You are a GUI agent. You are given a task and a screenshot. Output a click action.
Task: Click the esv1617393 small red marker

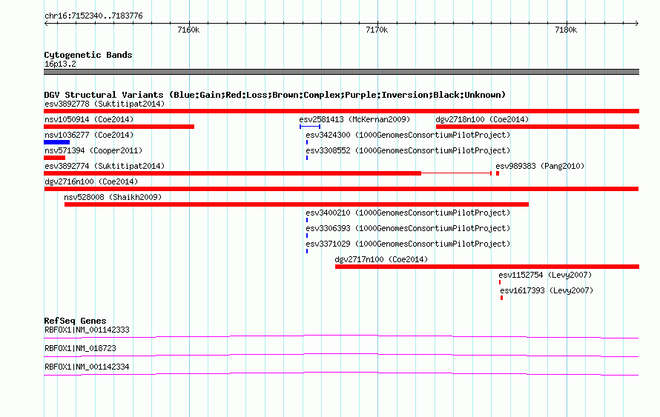(502, 298)
